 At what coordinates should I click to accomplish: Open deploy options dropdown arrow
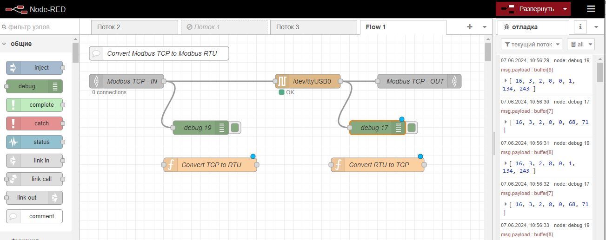click(565, 9)
